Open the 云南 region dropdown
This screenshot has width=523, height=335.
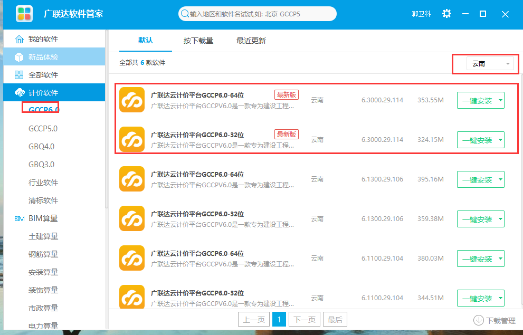(x=490, y=63)
